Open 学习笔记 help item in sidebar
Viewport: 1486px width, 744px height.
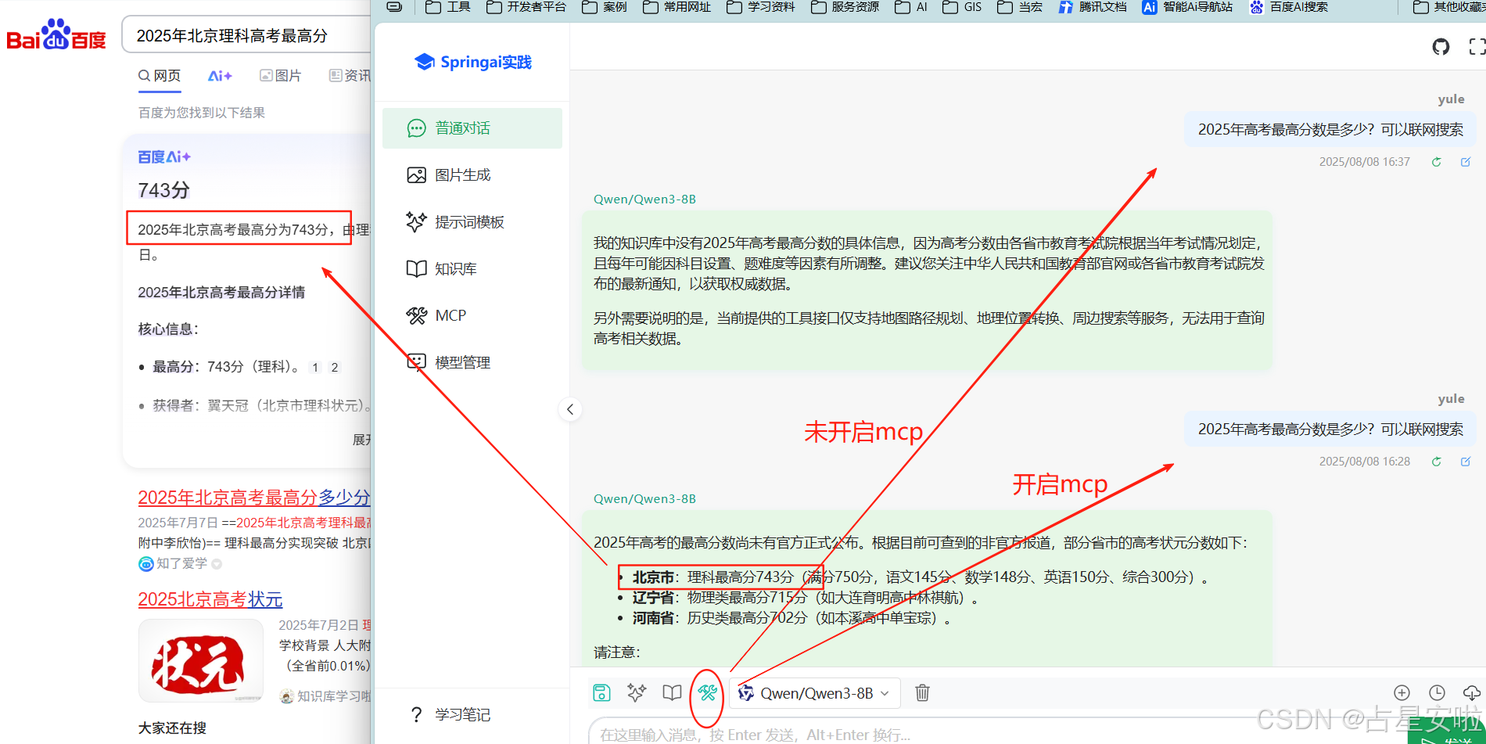[x=450, y=714]
